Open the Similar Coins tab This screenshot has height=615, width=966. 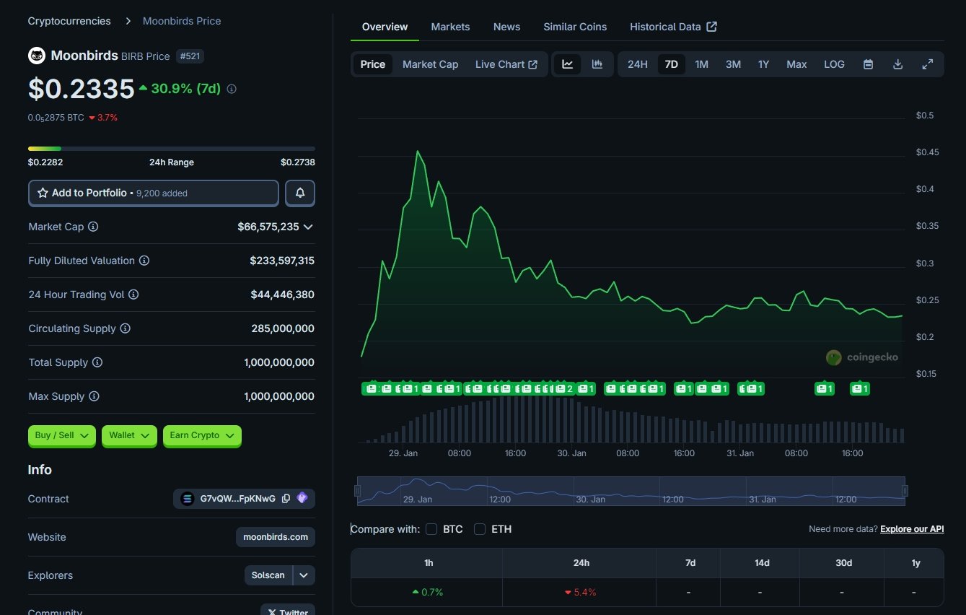tap(575, 27)
